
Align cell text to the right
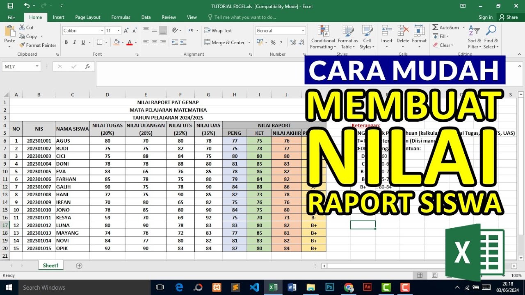163,42
